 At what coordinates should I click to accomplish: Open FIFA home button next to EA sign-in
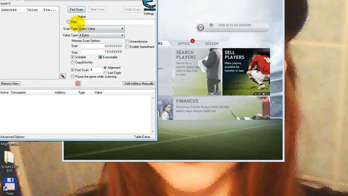click(x=201, y=27)
